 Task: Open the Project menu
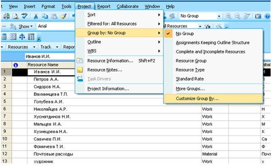click(x=84, y=7)
